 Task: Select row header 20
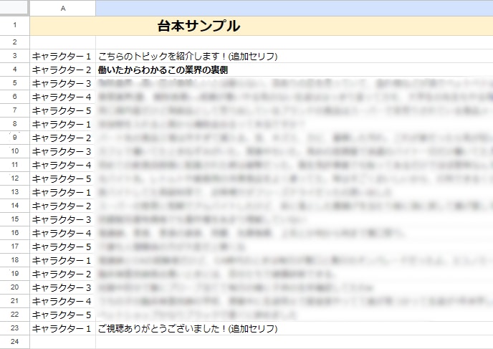15,287
